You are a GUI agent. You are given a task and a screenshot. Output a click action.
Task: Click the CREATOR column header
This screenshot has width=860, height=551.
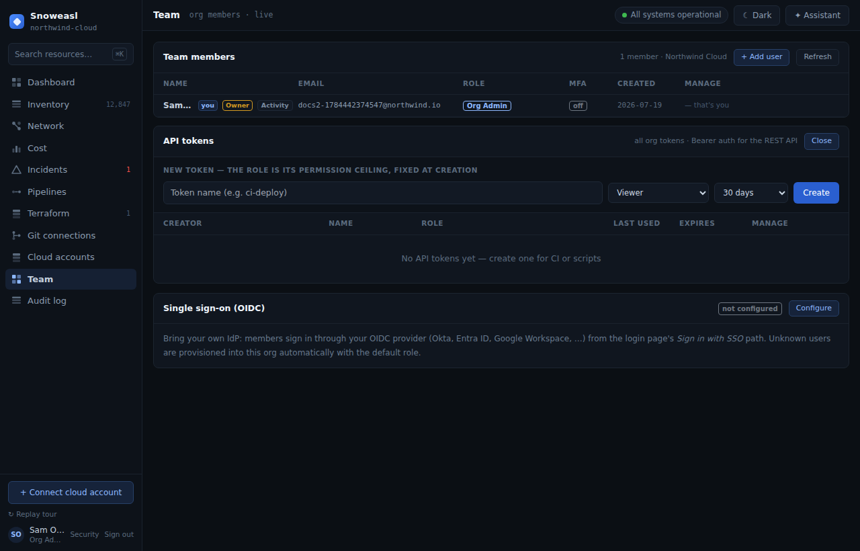tap(183, 224)
